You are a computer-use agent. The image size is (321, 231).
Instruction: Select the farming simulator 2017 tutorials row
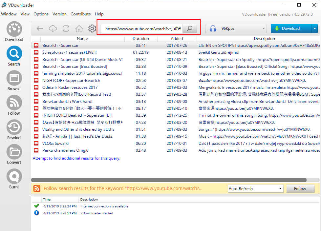(176, 73)
